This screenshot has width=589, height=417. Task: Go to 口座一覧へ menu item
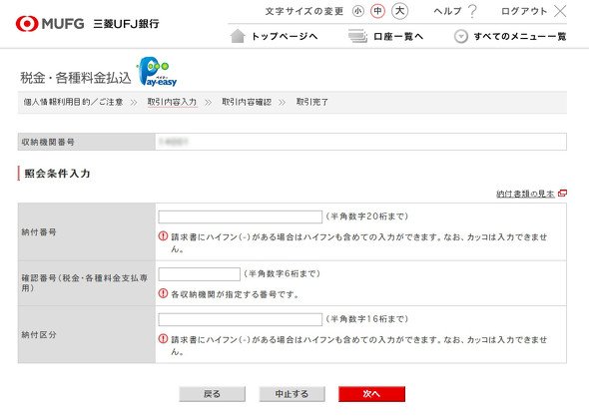[398, 36]
